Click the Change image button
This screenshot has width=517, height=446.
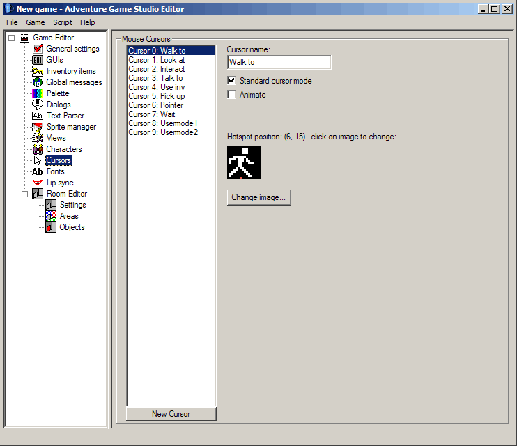[x=258, y=197]
